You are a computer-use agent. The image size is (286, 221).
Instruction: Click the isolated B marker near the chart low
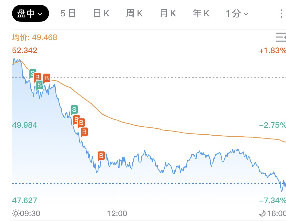click(x=101, y=155)
